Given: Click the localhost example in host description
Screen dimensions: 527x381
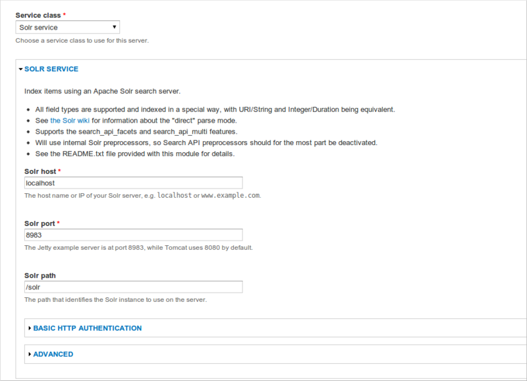Looking at the screenshot, I should tap(175, 196).
